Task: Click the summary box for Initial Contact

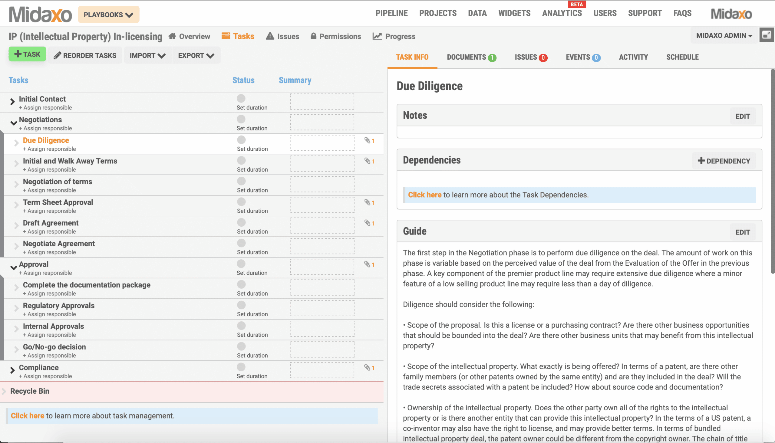Action: click(x=322, y=102)
